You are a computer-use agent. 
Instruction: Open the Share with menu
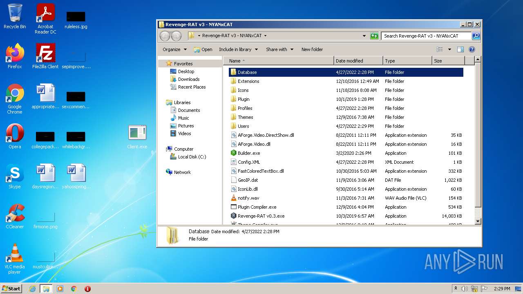pyautogui.click(x=279, y=49)
